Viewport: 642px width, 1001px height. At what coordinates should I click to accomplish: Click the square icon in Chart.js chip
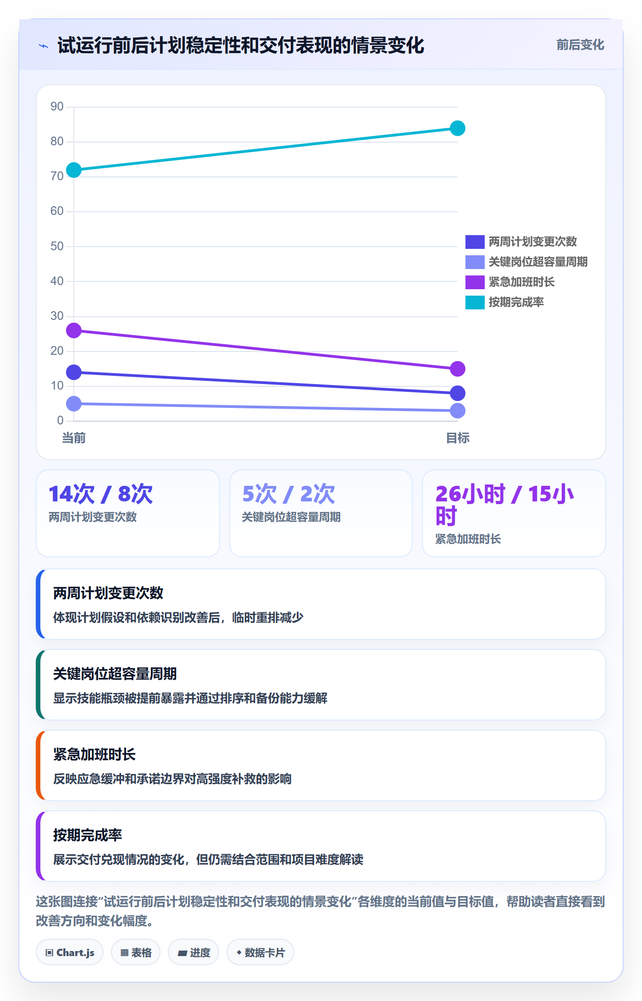tap(50, 953)
